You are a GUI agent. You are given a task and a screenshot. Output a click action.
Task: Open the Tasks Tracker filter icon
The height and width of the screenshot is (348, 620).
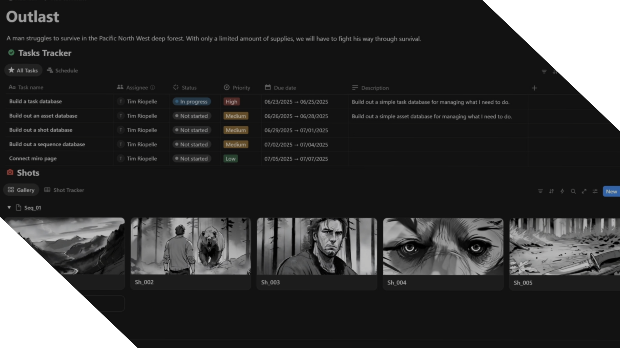pos(544,72)
